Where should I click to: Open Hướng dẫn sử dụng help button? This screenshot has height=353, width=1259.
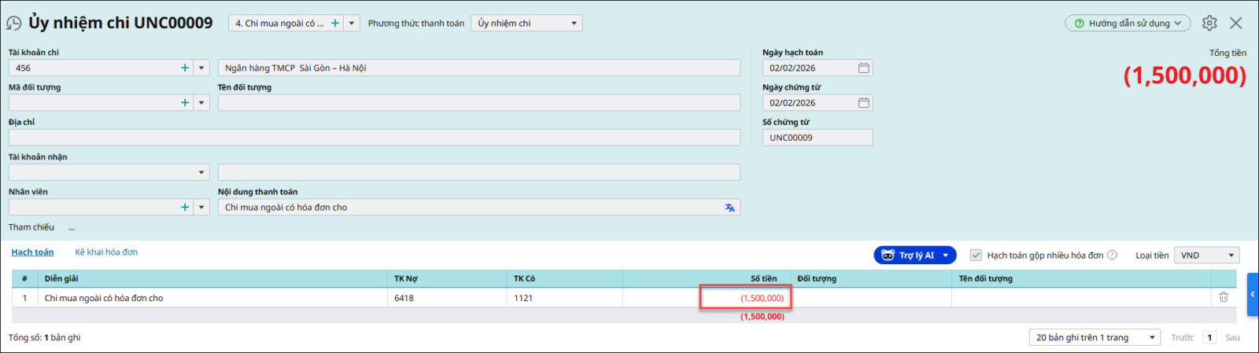click(1128, 24)
